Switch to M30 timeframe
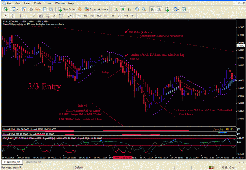This screenshot has height=170, width=246. [99, 16]
